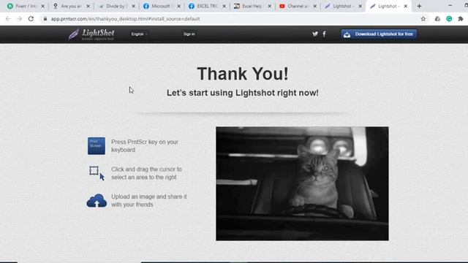This screenshot has width=468, height=263.
Task: Open the Extensions puzzle icon
Action: pyautogui.click(x=461, y=19)
